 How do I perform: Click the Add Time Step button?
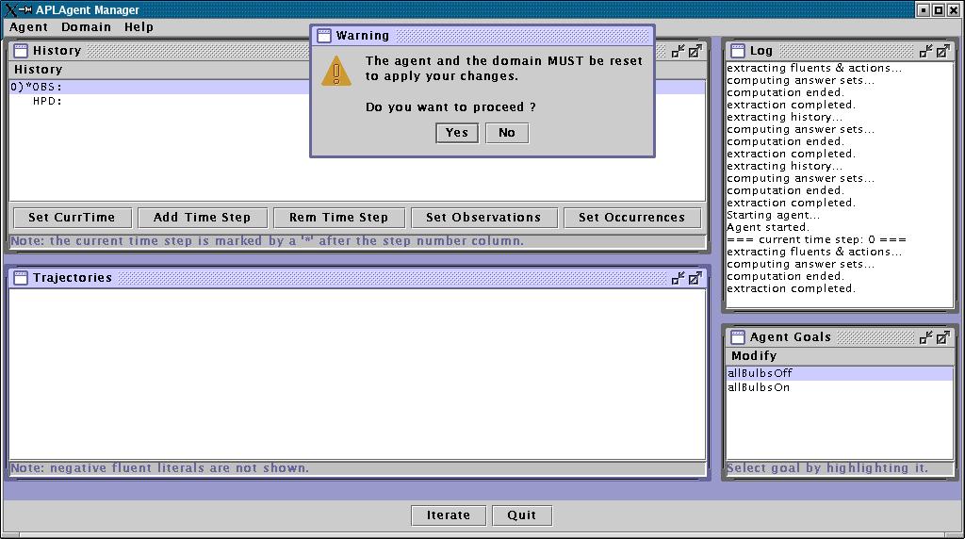click(x=202, y=218)
